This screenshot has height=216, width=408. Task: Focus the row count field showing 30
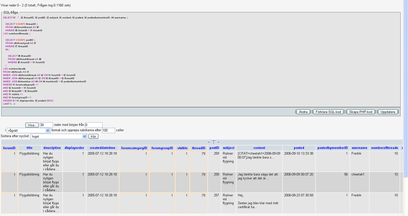point(46,125)
